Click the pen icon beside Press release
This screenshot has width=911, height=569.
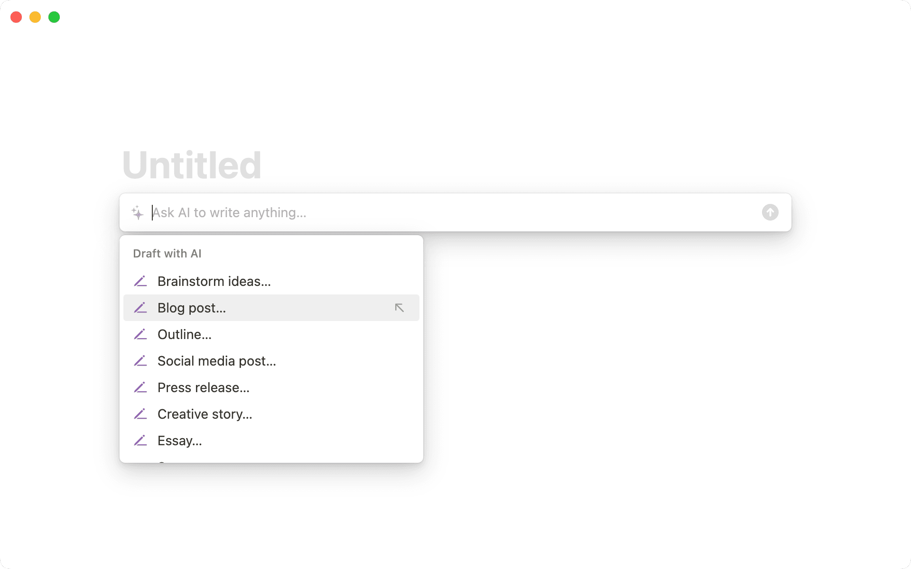click(x=141, y=387)
